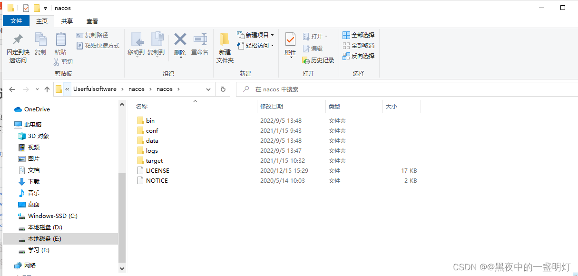Expand the address bar history dropdown
This screenshot has height=276, width=578.
pyautogui.click(x=208, y=89)
